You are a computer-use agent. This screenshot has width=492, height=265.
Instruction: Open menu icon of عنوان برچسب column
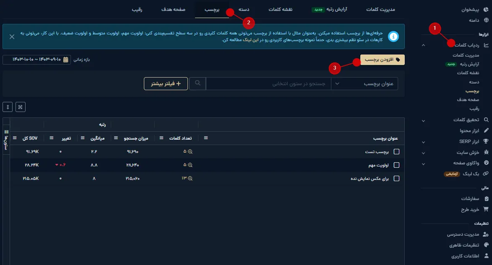[x=206, y=138]
